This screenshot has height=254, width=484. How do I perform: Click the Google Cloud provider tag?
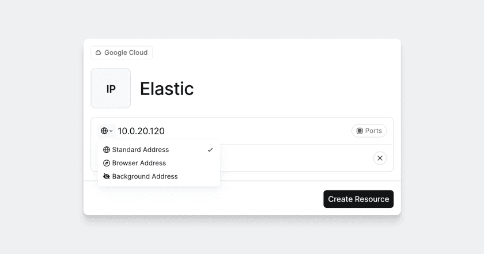pos(122,53)
